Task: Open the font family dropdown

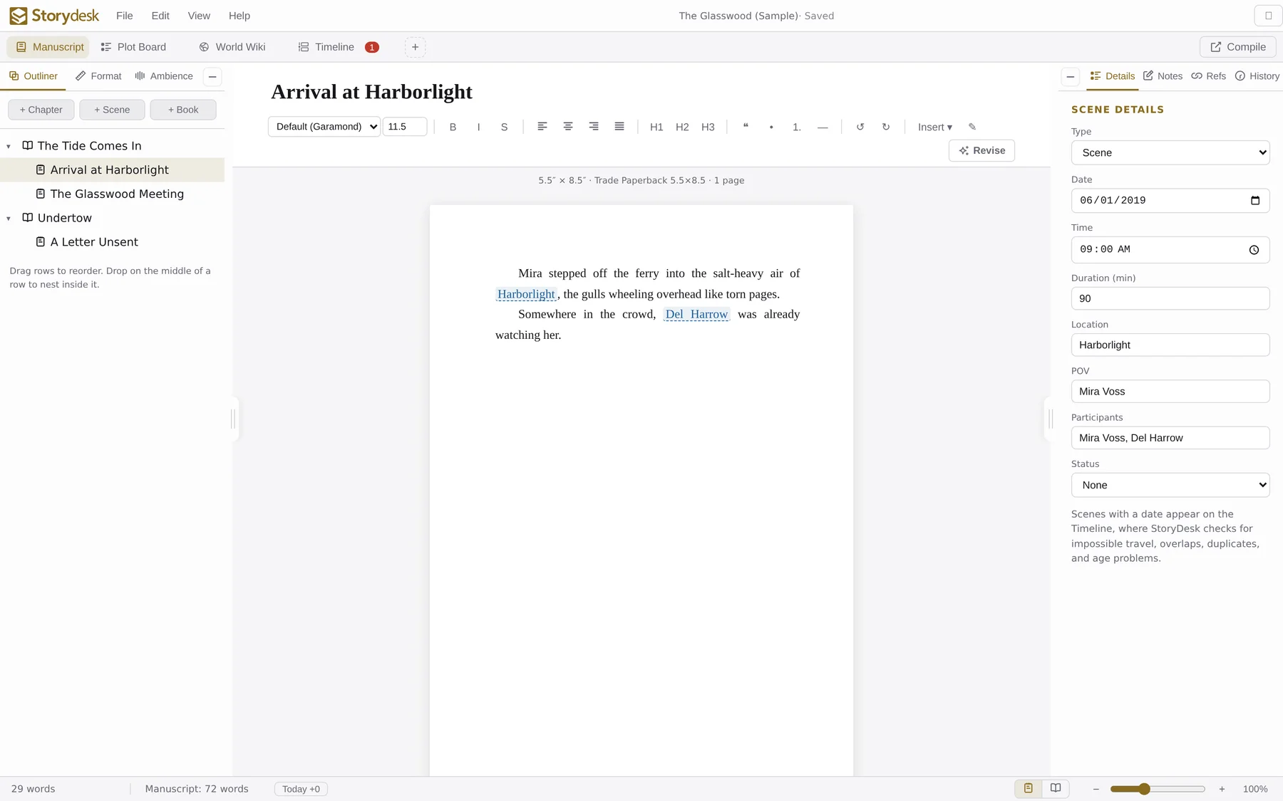Action: [x=324, y=127]
